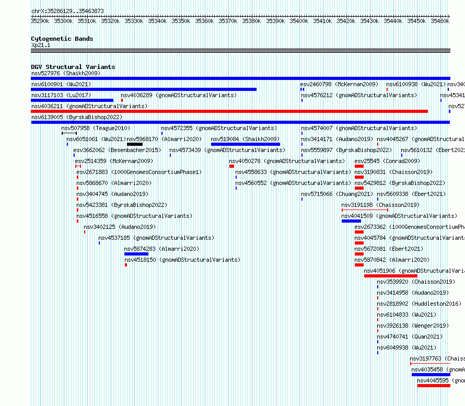Click the blue nsv4041509 feature bar
The image size is (465, 406).
pyautogui.click(x=352, y=221)
